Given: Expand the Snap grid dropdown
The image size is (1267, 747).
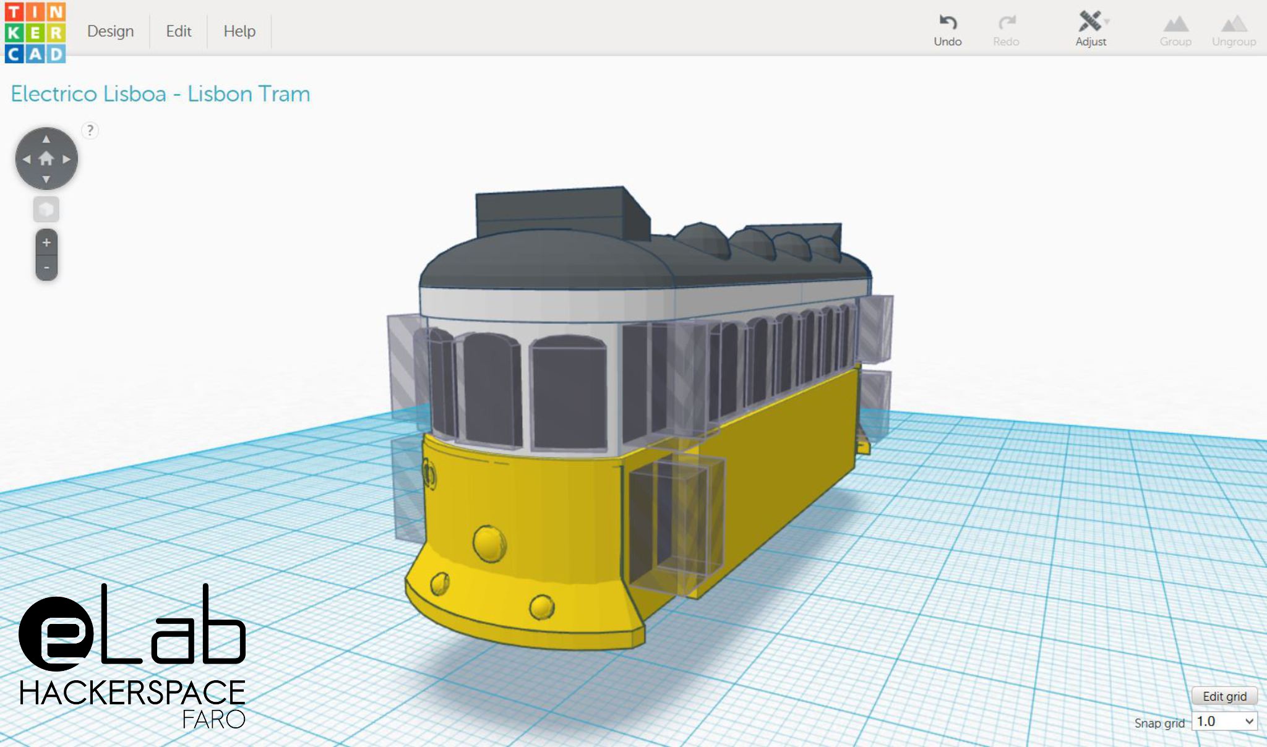Looking at the screenshot, I should [x=1224, y=722].
